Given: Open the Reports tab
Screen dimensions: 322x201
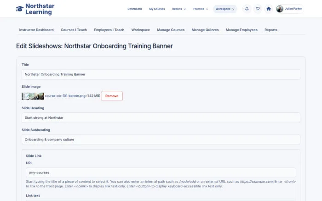Looking at the screenshot, I should point(270,30).
